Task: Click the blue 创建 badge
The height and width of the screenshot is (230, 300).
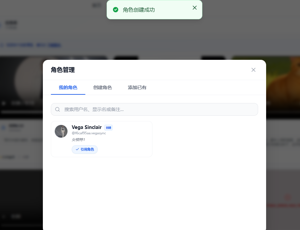Action: pyautogui.click(x=109, y=128)
